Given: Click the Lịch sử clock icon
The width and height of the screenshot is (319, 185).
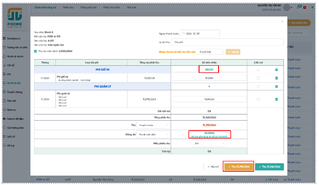Looking at the screenshot, I should [x=4, y=136].
